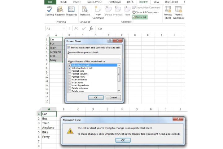Image resolution: width=223 pixels, height=149 pixels.
Task: Enable the Format cells checkbox
Action: (69, 71)
